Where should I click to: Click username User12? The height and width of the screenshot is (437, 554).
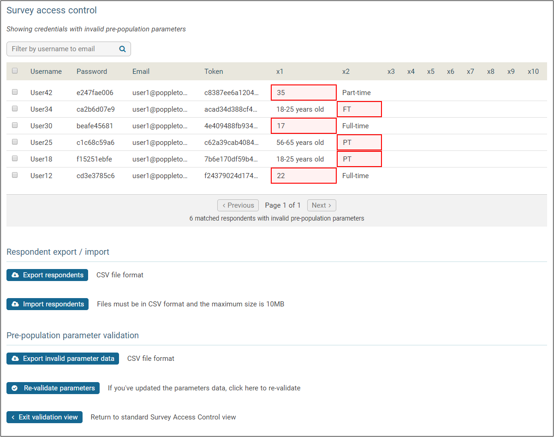42,176
